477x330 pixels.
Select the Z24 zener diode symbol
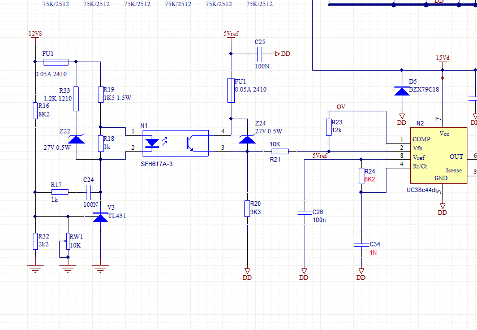(x=247, y=139)
